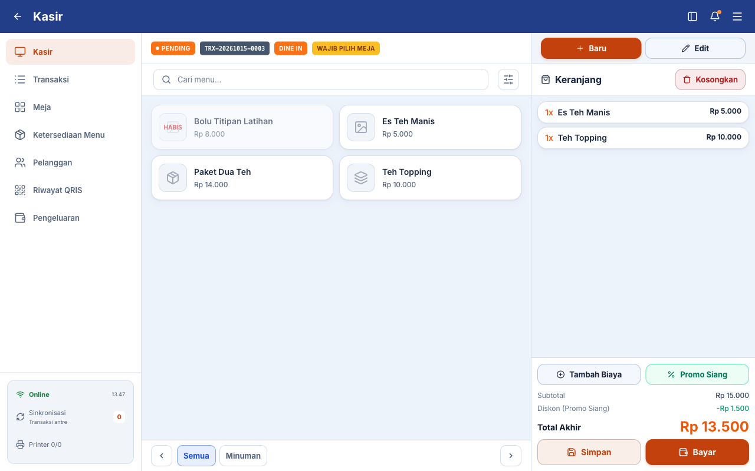Image resolution: width=755 pixels, height=471 pixels.
Task: Select the Minuman category tab
Action: point(243,456)
